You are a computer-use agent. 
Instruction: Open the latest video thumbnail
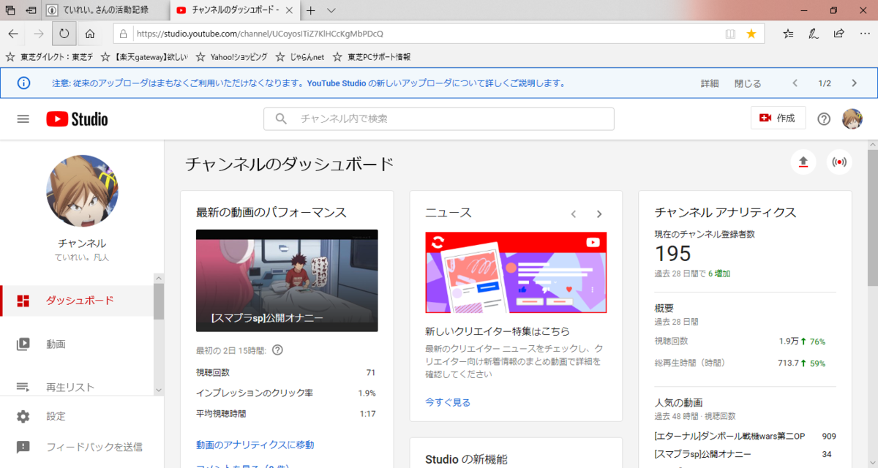coord(287,281)
